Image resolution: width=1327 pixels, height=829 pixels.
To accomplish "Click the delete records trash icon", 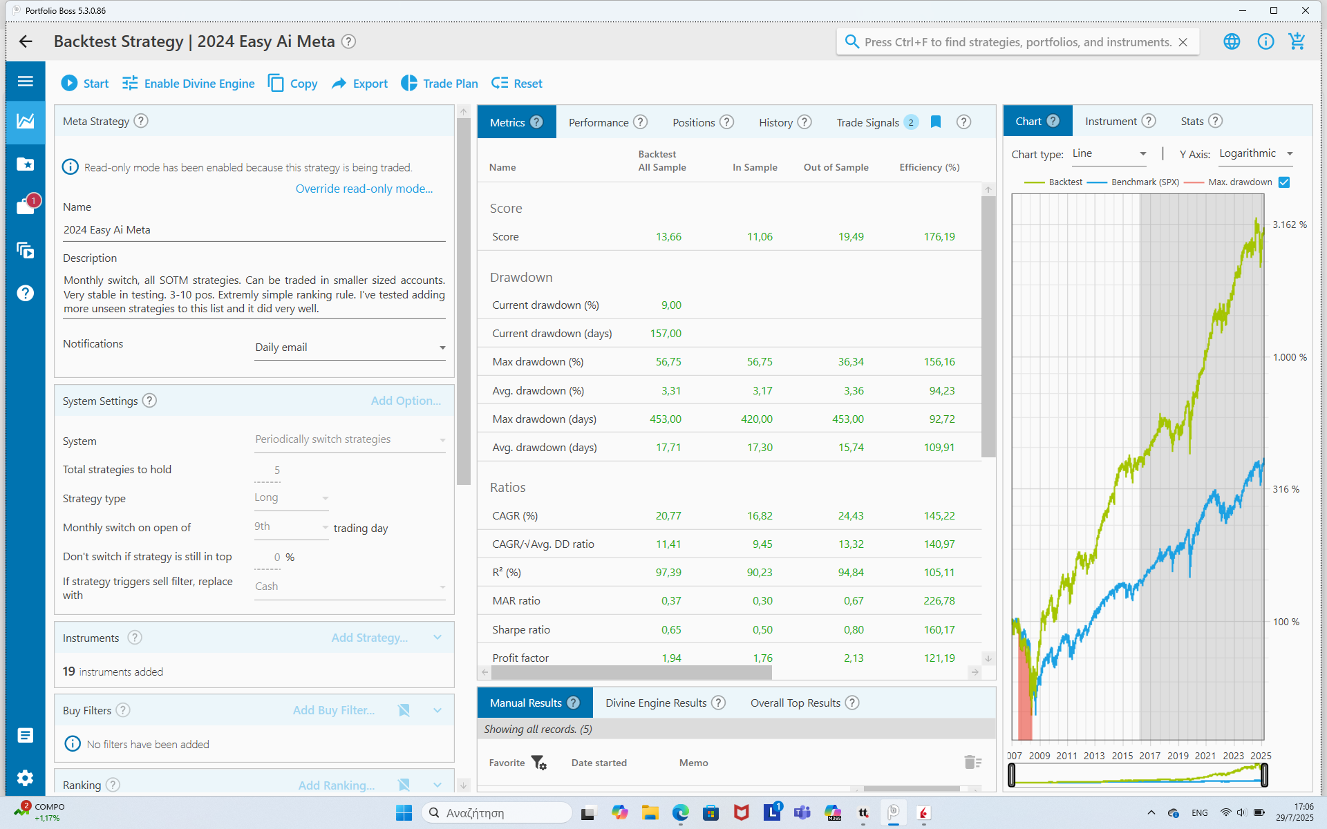I will (972, 762).
